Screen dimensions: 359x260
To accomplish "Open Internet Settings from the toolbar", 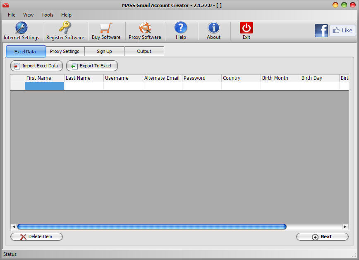I will pyautogui.click(x=22, y=30).
